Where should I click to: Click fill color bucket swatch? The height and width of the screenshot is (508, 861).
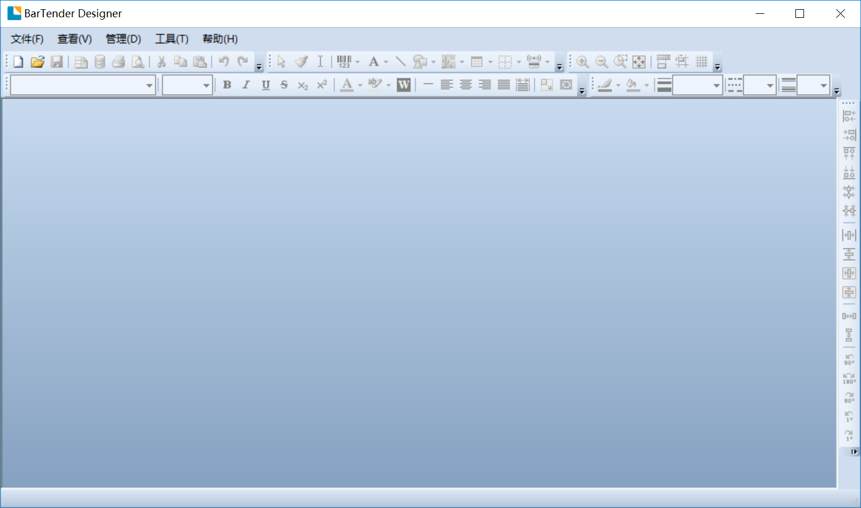click(x=633, y=85)
